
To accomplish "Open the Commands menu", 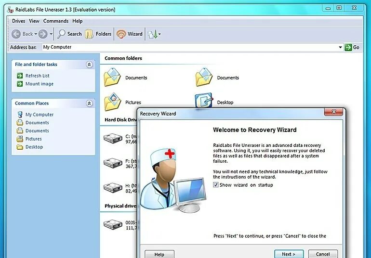I will [x=56, y=21].
